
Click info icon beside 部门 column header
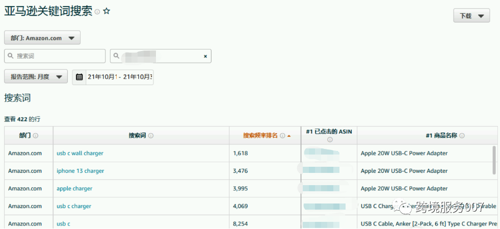tap(36, 136)
